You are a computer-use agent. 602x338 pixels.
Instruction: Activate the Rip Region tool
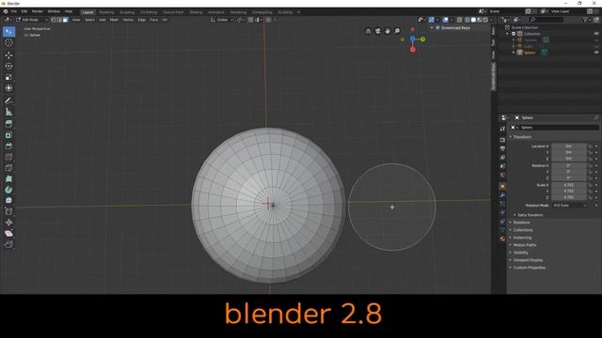(8, 244)
